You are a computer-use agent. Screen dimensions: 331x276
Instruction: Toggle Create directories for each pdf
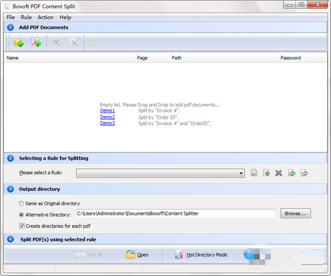[22, 226]
